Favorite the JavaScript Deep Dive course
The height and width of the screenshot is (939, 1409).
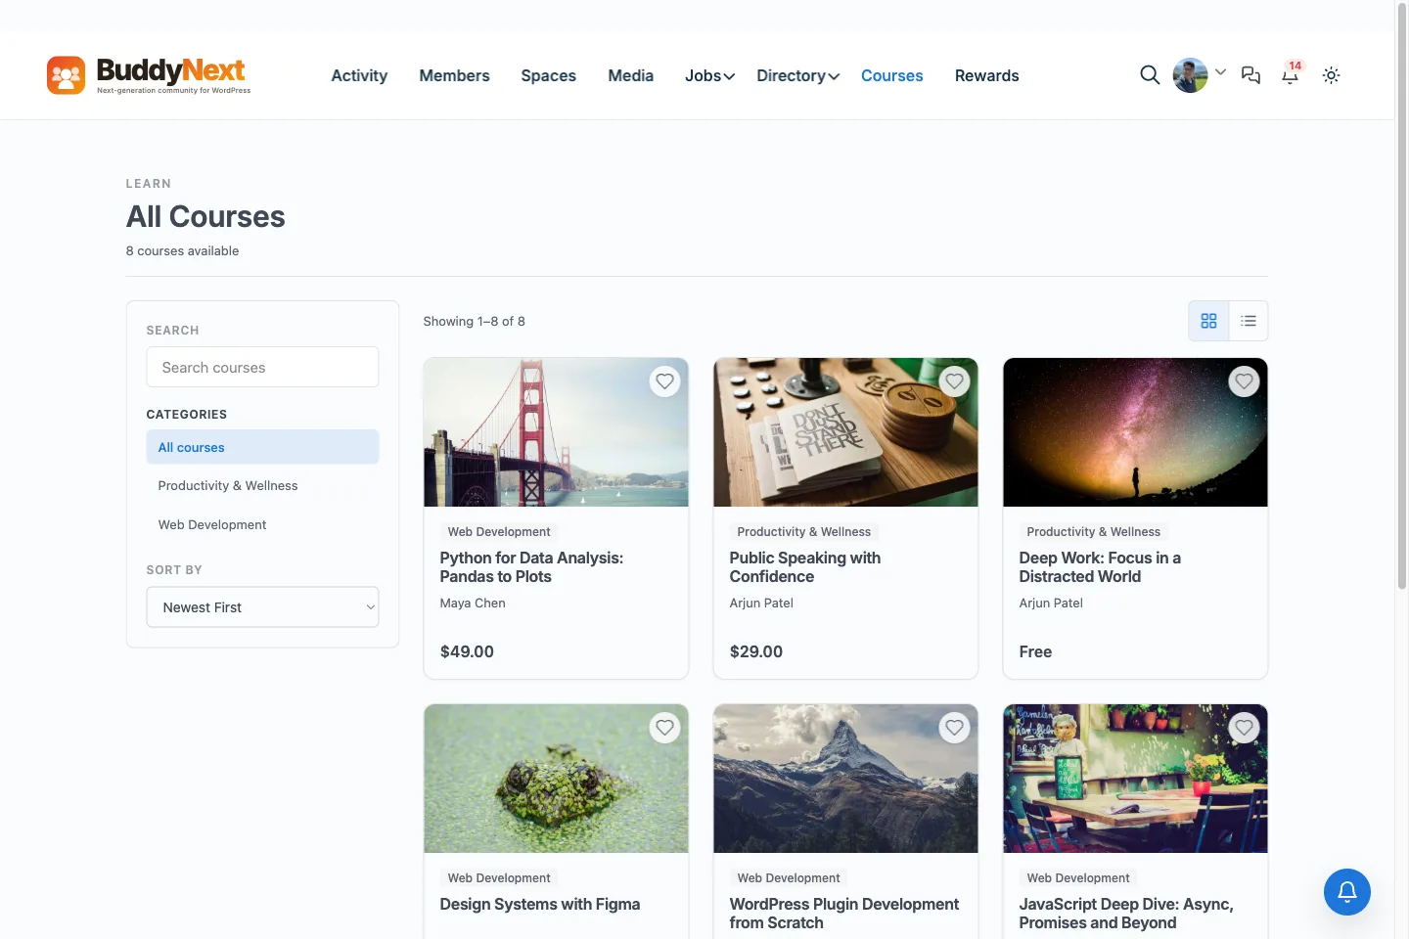tap(1244, 728)
